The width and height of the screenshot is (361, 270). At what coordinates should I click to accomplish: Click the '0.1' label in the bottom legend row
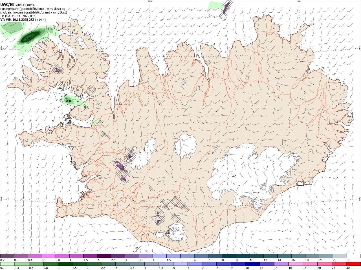click(x=2, y=268)
